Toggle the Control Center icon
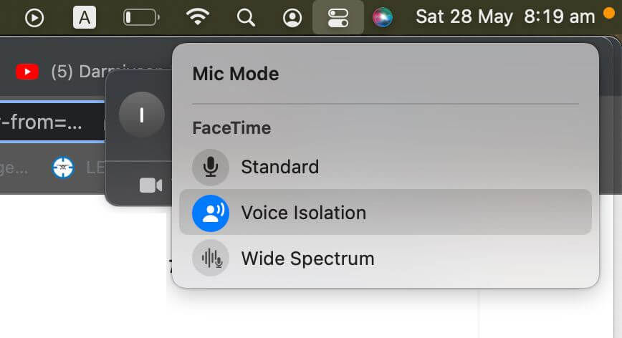Screen dimensions: 622x338 click(338, 17)
